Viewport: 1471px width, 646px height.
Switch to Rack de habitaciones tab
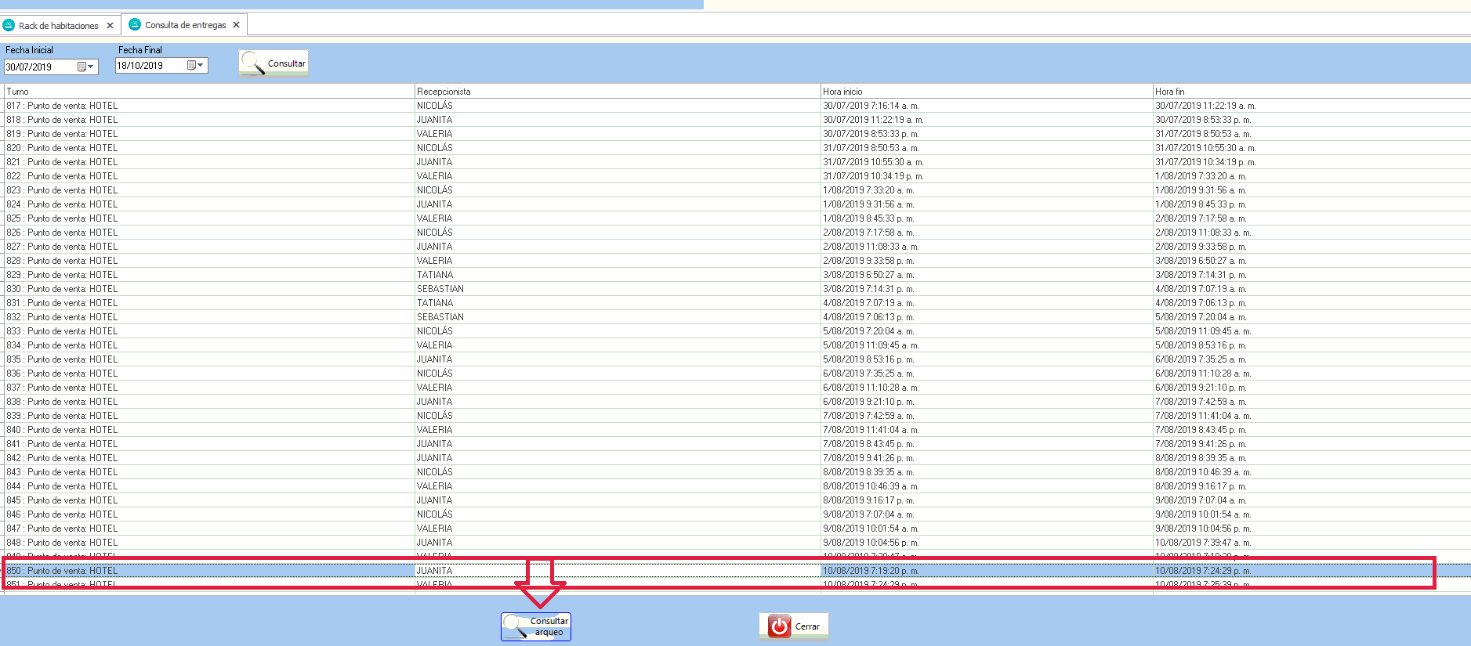(58, 26)
